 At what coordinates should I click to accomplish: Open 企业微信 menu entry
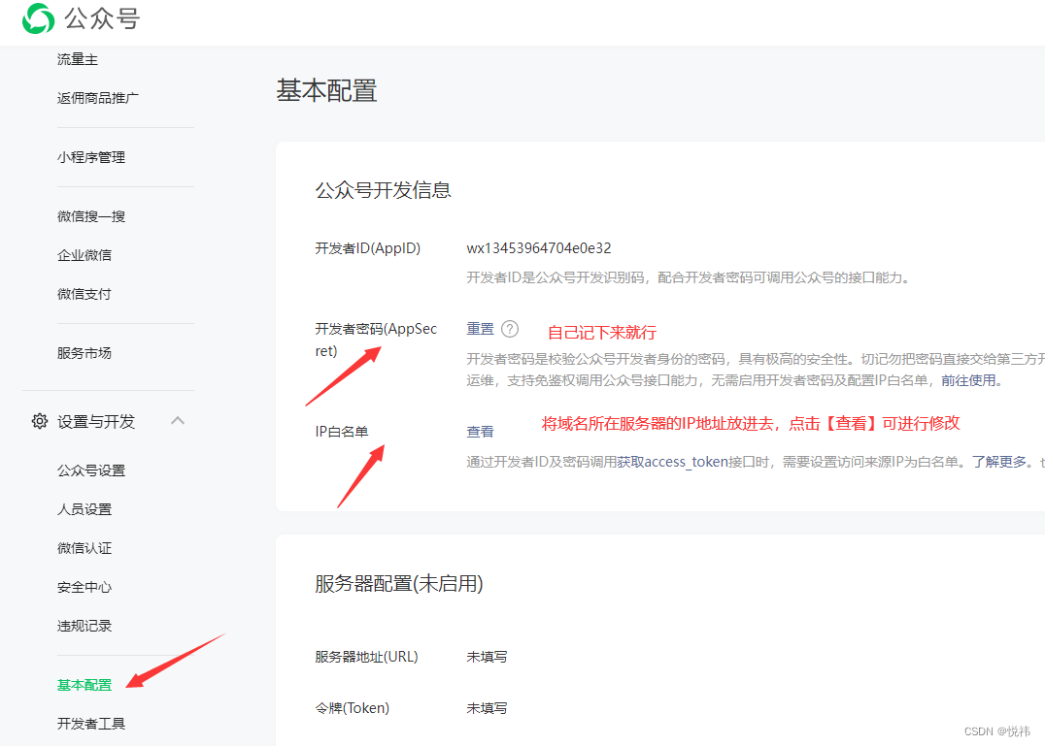click(x=84, y=255)
